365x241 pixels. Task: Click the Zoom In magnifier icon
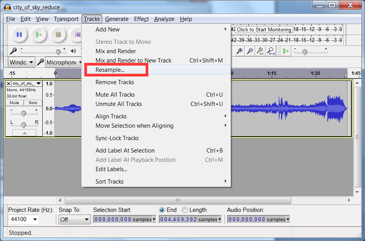240,51
